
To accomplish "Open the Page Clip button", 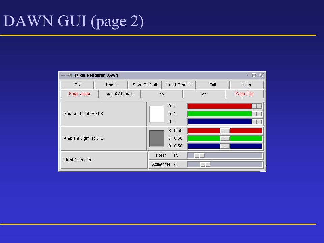I will (244, 94).
